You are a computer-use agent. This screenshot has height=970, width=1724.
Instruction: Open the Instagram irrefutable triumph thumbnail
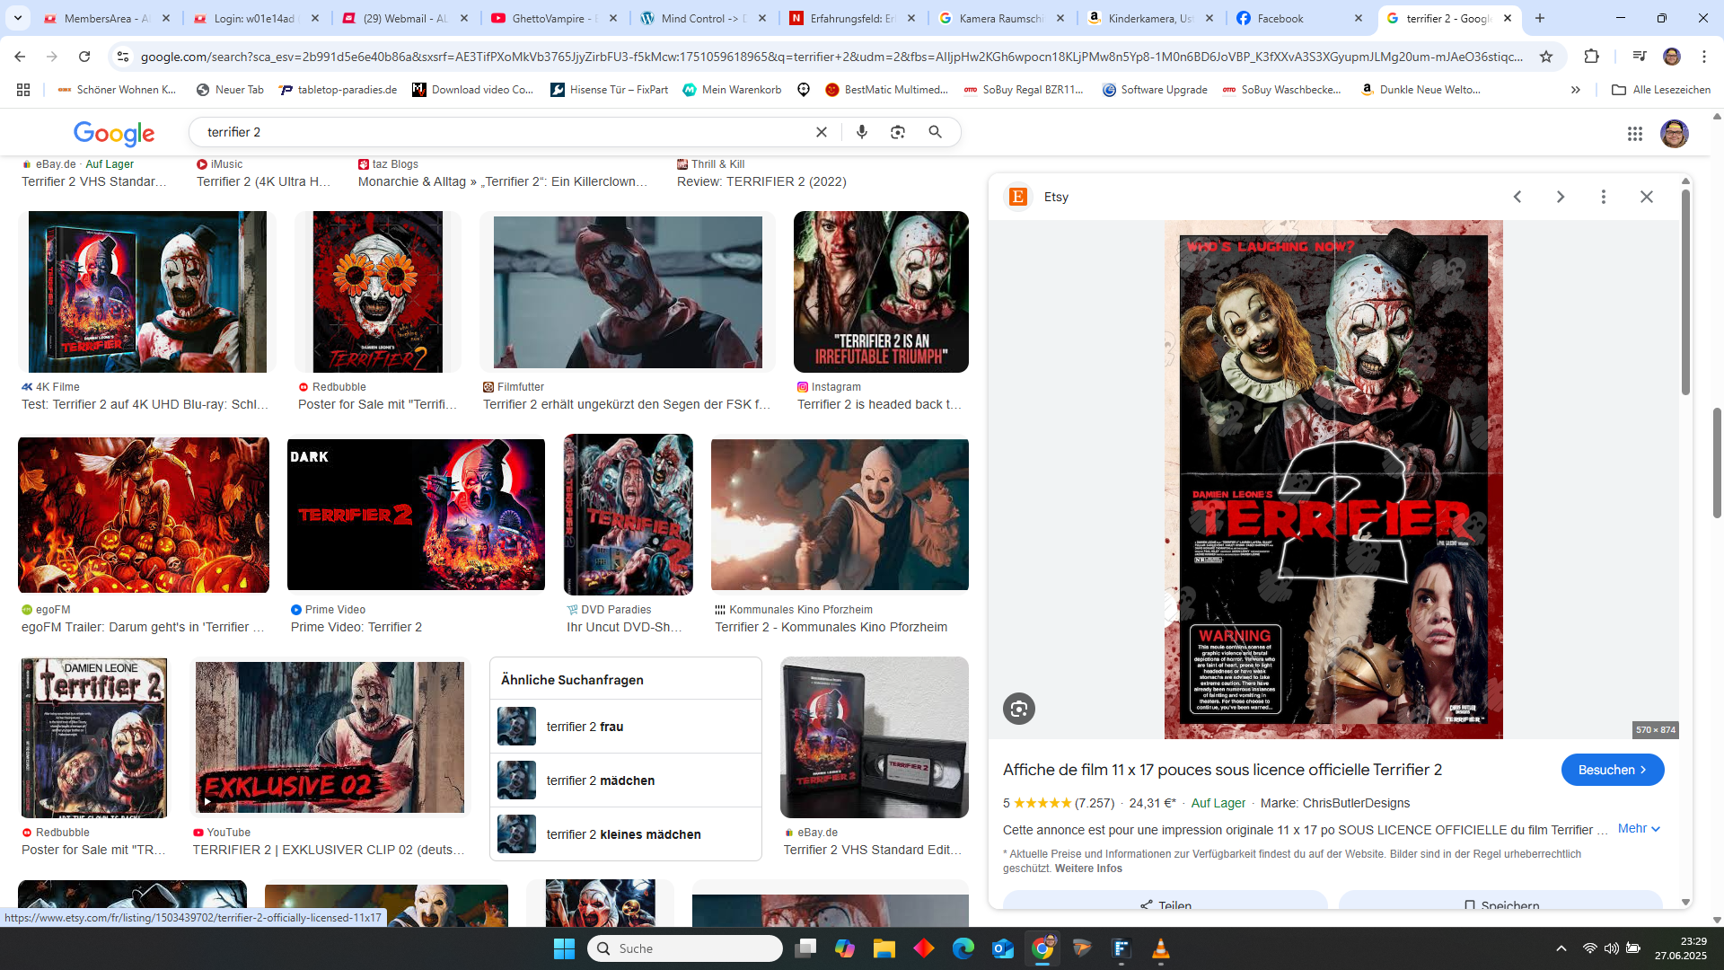tap(881, 292)
